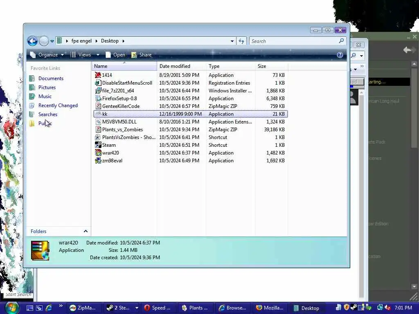Click Windows Installer type cell
419x314 pixels.
[x=230, y=91]
